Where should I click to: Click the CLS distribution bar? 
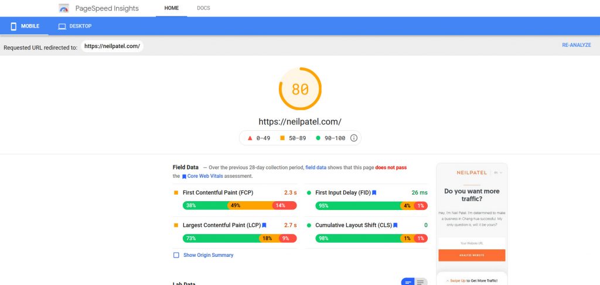pyautogui.click(x=371, y=238)
